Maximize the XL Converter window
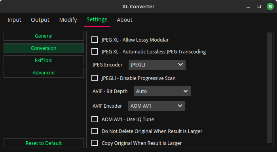 pos(259,7)
